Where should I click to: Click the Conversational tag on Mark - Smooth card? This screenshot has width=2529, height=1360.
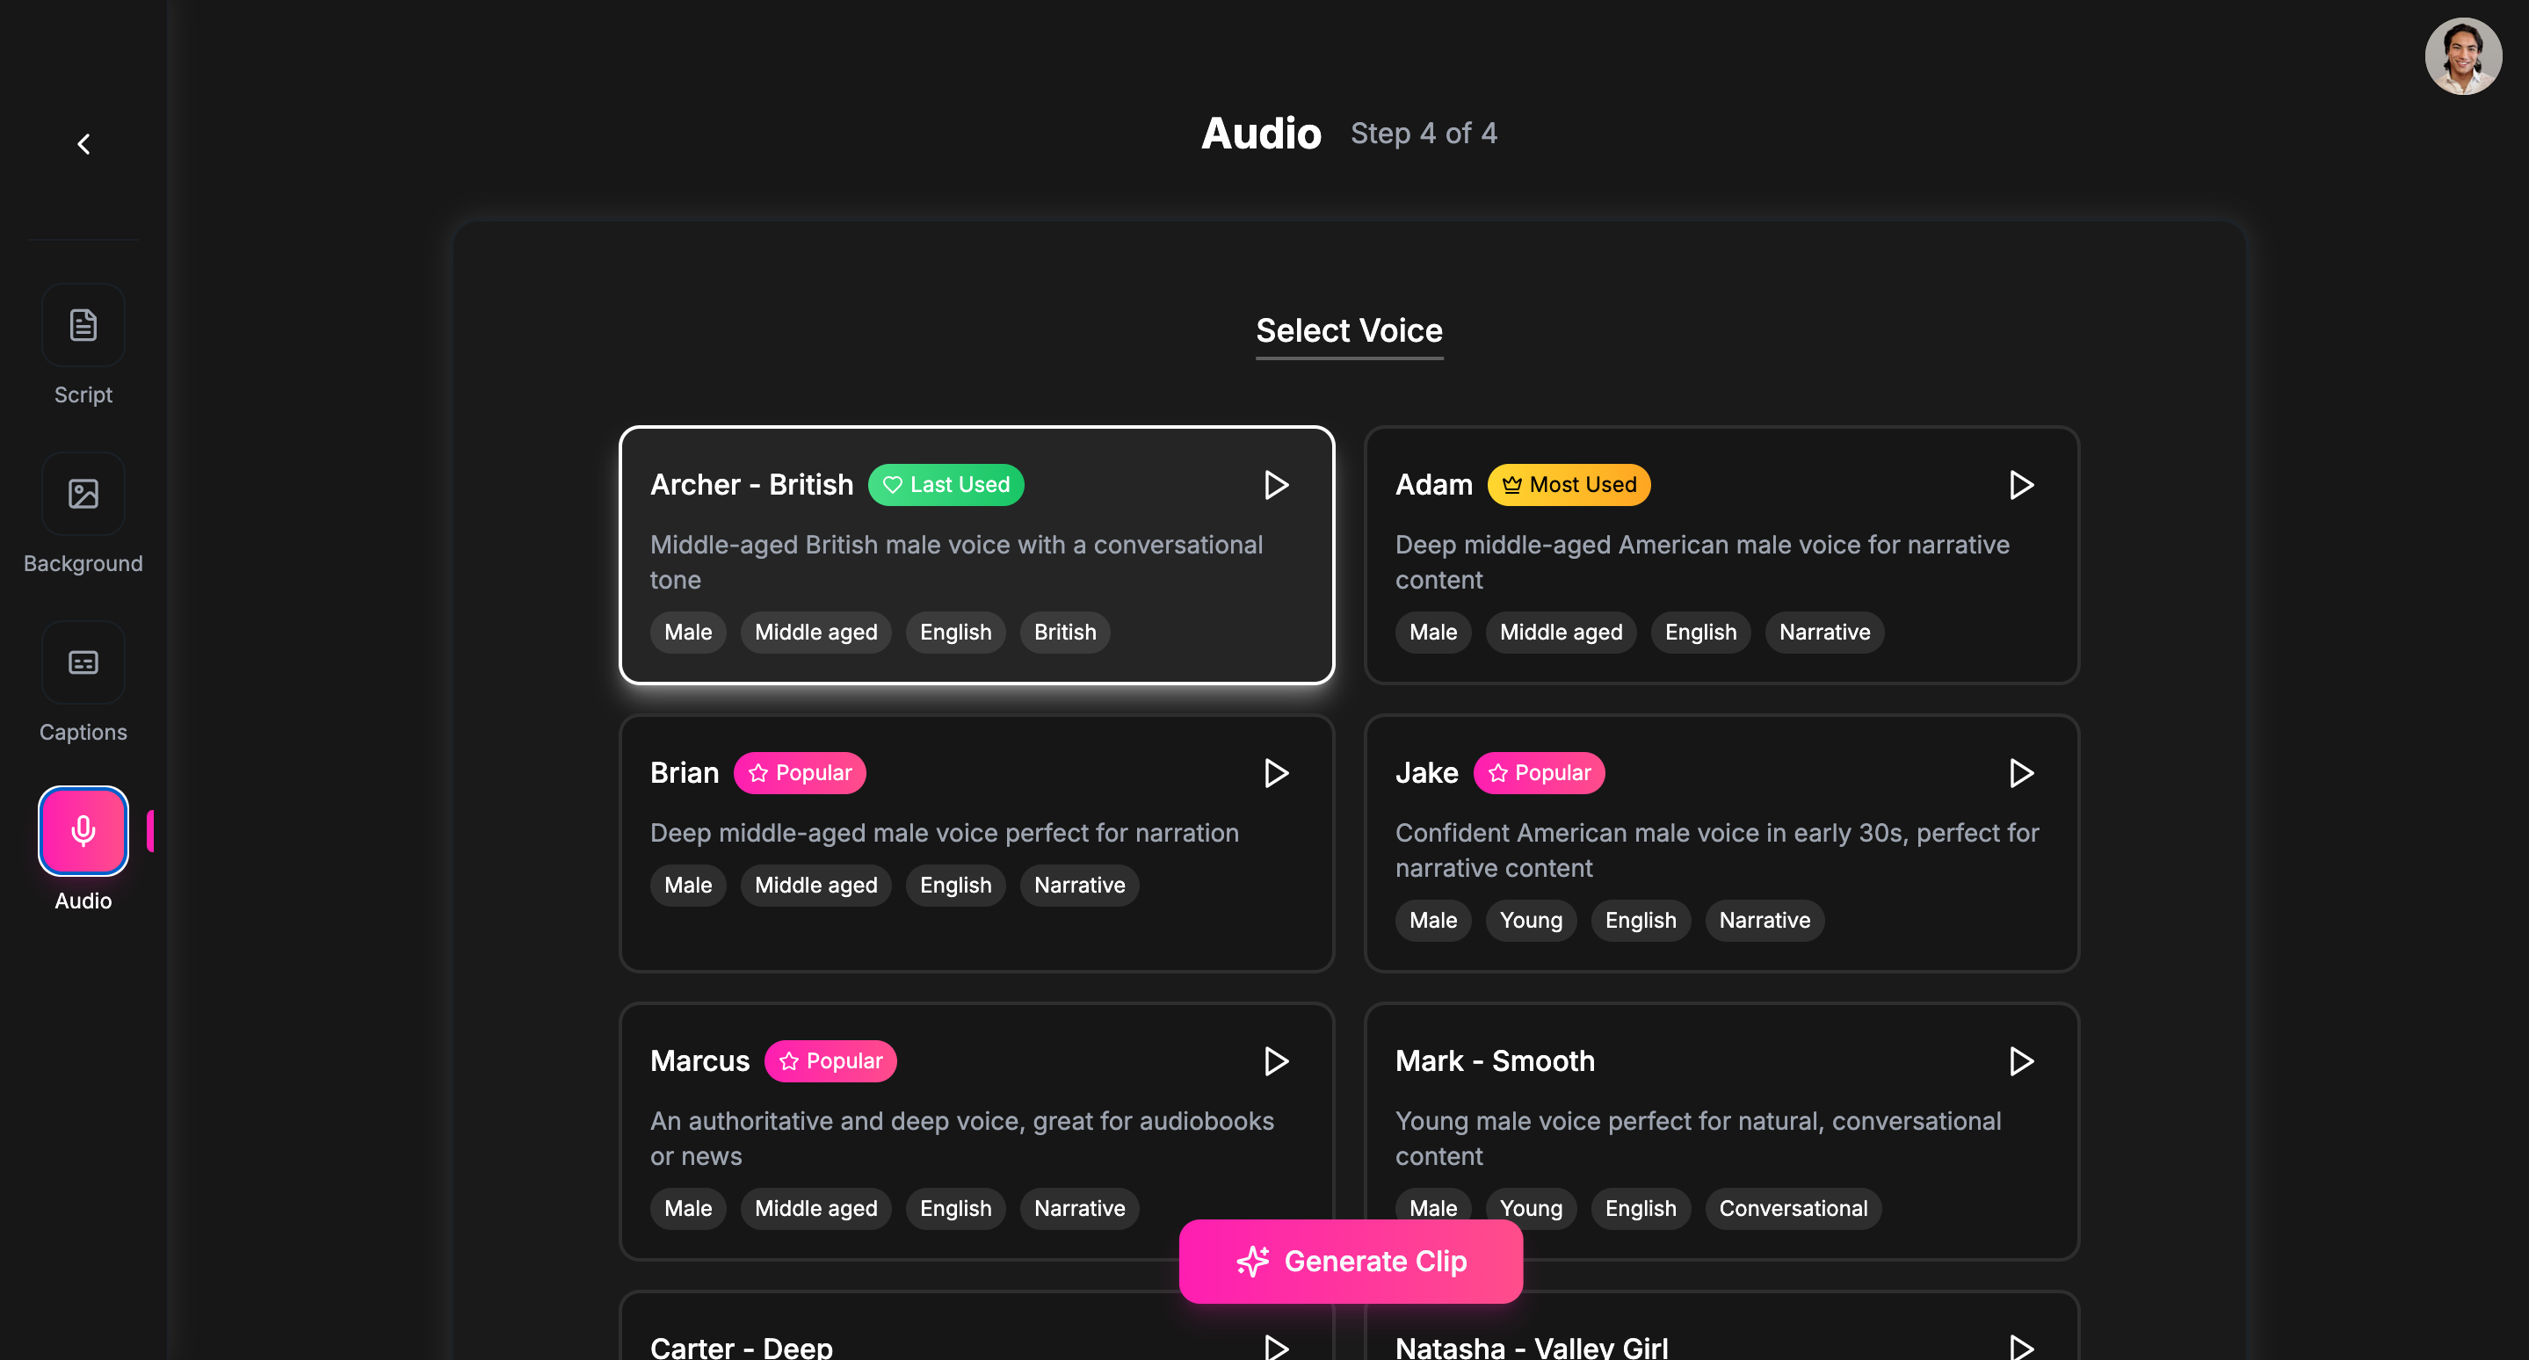pos(1793,1208)
